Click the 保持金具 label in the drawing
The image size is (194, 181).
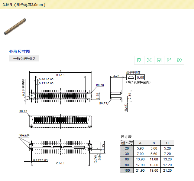tap(24, 135)
